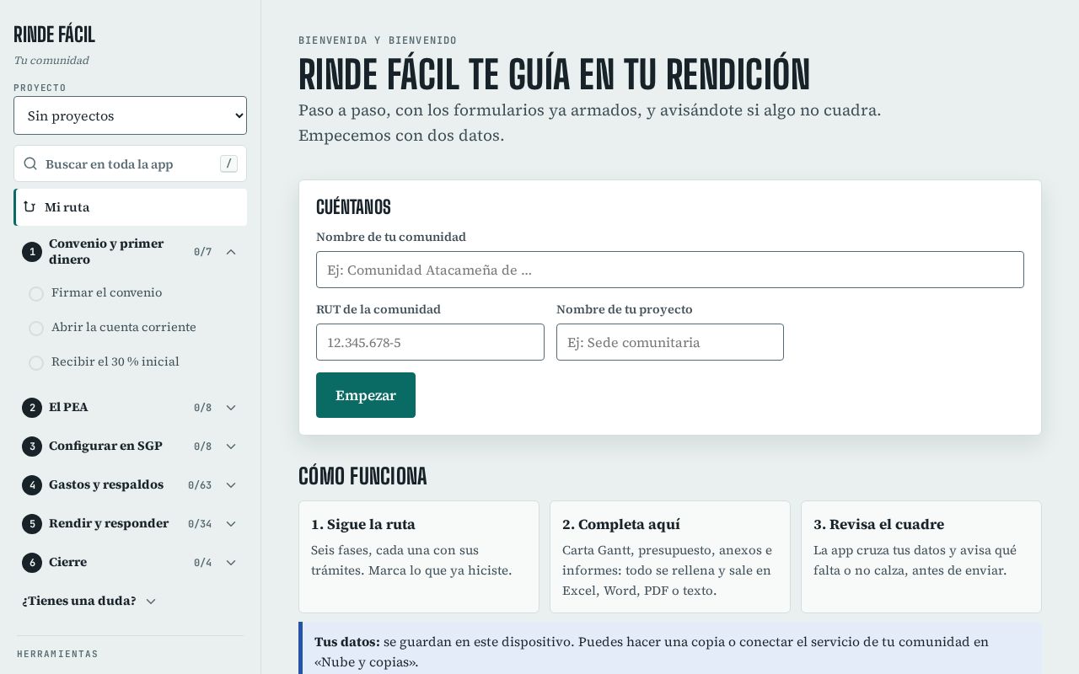
Task: Expand the El PEA phase chevron
Action: [231, 408]
